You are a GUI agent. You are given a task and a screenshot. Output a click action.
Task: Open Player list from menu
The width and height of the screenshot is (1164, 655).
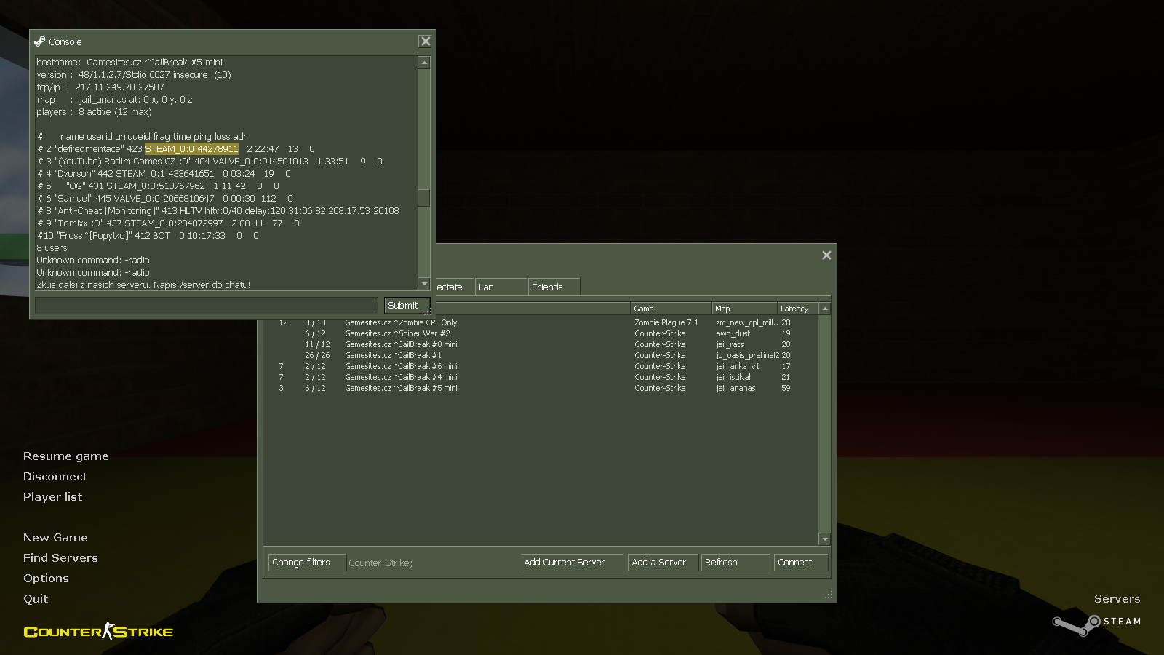tap(52, 497)
